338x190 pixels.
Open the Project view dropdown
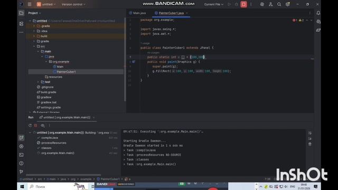(x=34, y=13)
